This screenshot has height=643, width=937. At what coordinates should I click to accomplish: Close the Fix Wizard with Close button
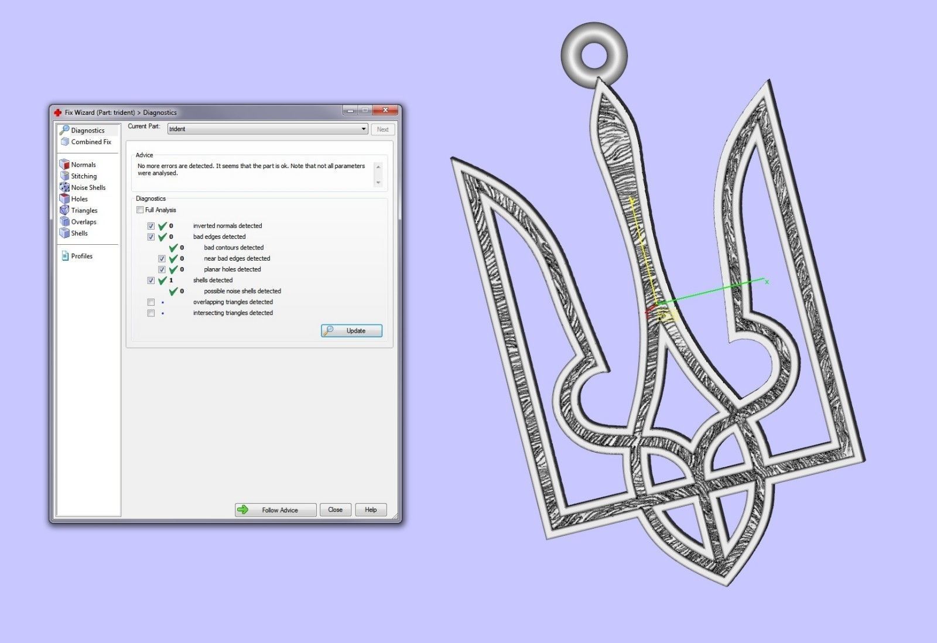pyautogui.click(x=336, y=510)
